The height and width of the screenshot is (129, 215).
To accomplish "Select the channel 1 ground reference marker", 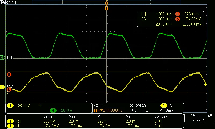I will [x=2, y=87].
